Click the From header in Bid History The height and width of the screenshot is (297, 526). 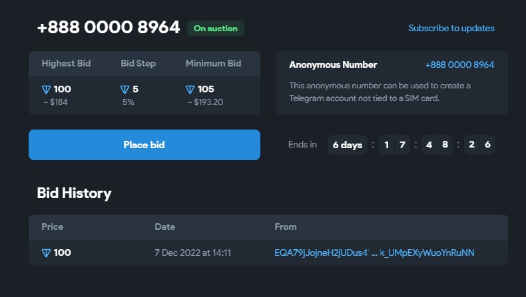coord(286,227)
